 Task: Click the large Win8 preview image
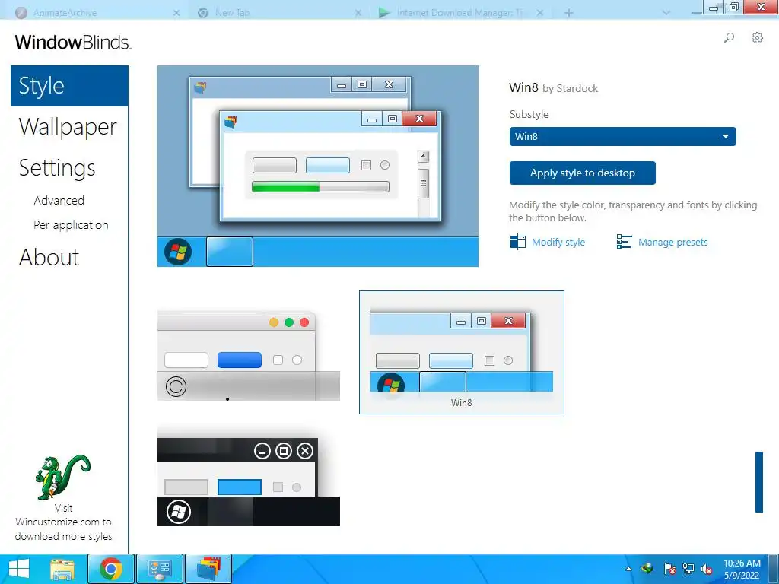318,167
